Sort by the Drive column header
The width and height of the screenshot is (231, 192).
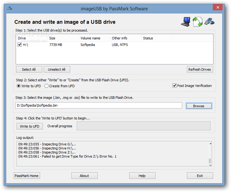(32, 38)
